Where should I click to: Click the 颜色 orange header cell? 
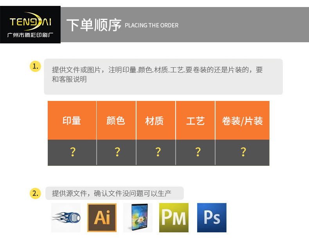coord(116,120)
